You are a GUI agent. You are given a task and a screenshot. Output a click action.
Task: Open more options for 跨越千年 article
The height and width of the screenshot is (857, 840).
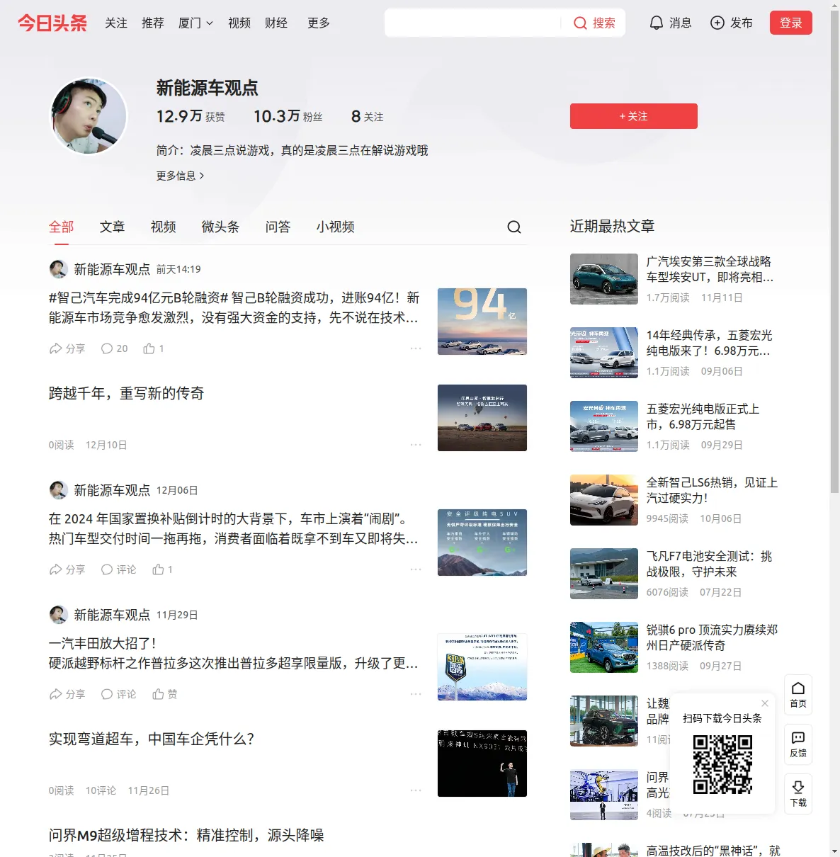[416, 445]
